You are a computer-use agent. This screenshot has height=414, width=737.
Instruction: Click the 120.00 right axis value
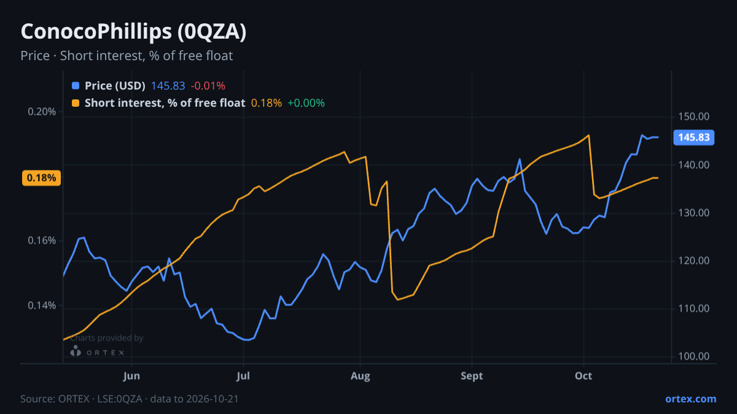pyautogui.click(x=694, y=261)
